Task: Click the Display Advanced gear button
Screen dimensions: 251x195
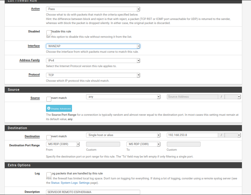Action: point(59,109)
